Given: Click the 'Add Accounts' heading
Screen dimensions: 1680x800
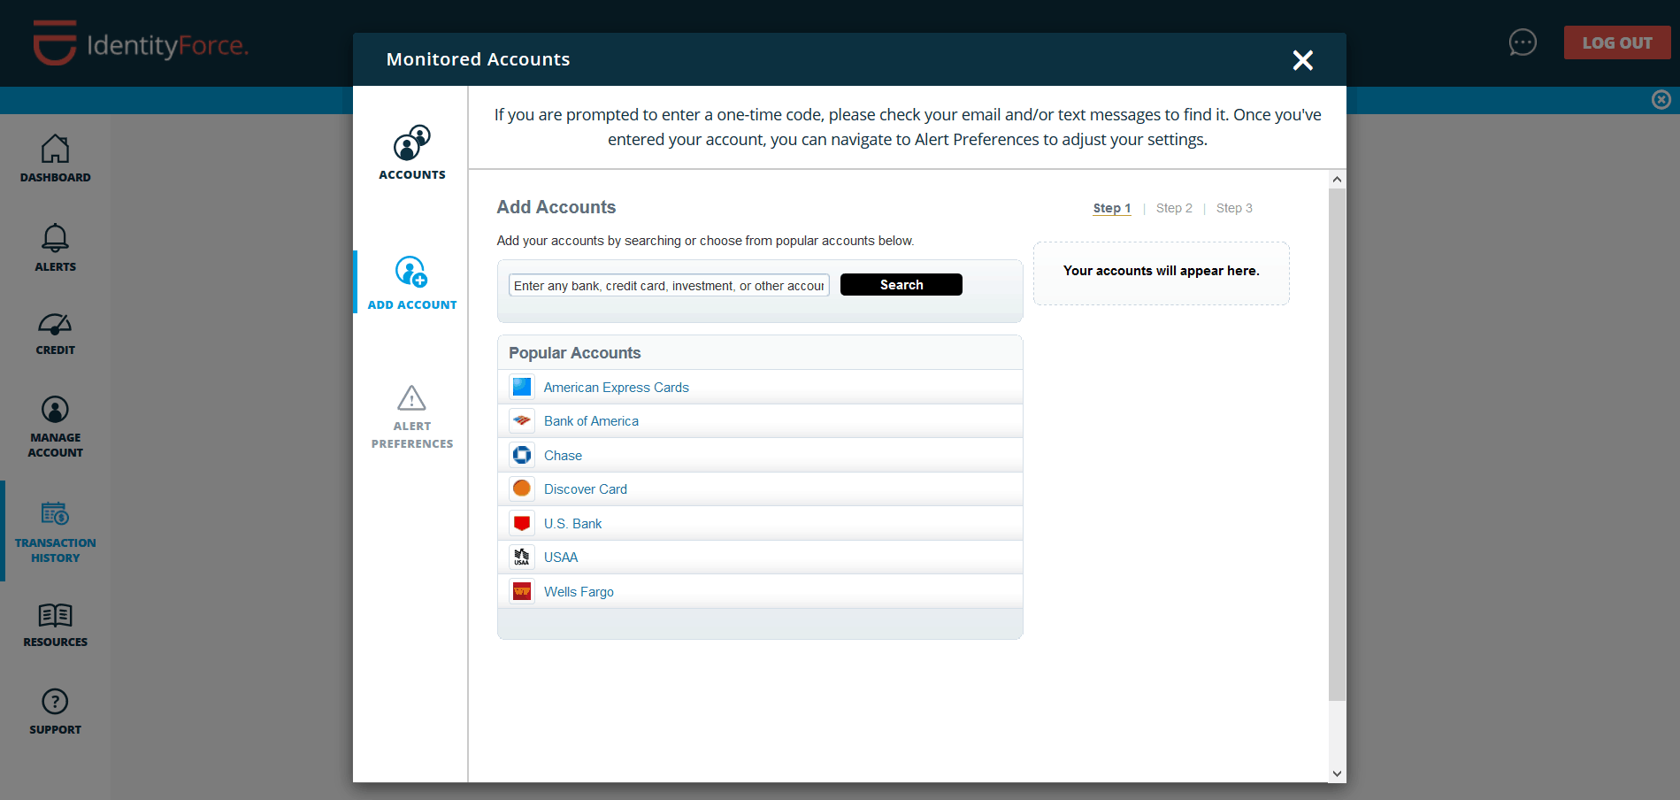Looking at the screenshot, I should click(556, 207).
